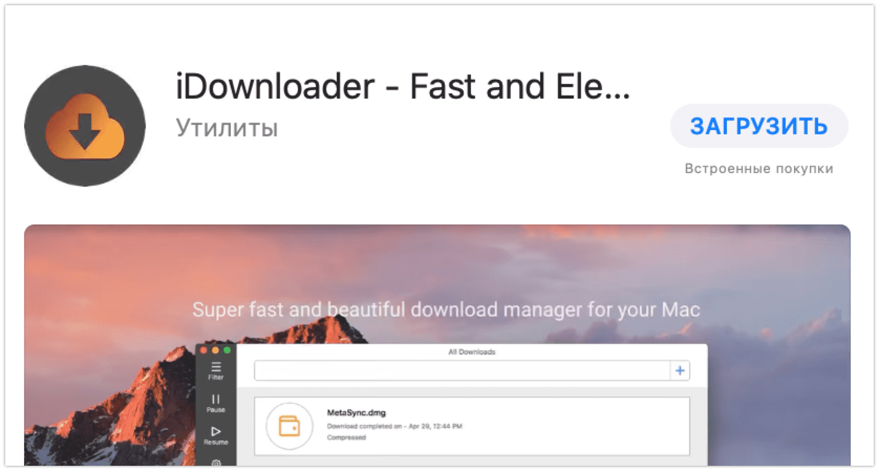
Task: Click the orange MetaSync file type icon
Action: pyautogui.click(x=289, y=426)
